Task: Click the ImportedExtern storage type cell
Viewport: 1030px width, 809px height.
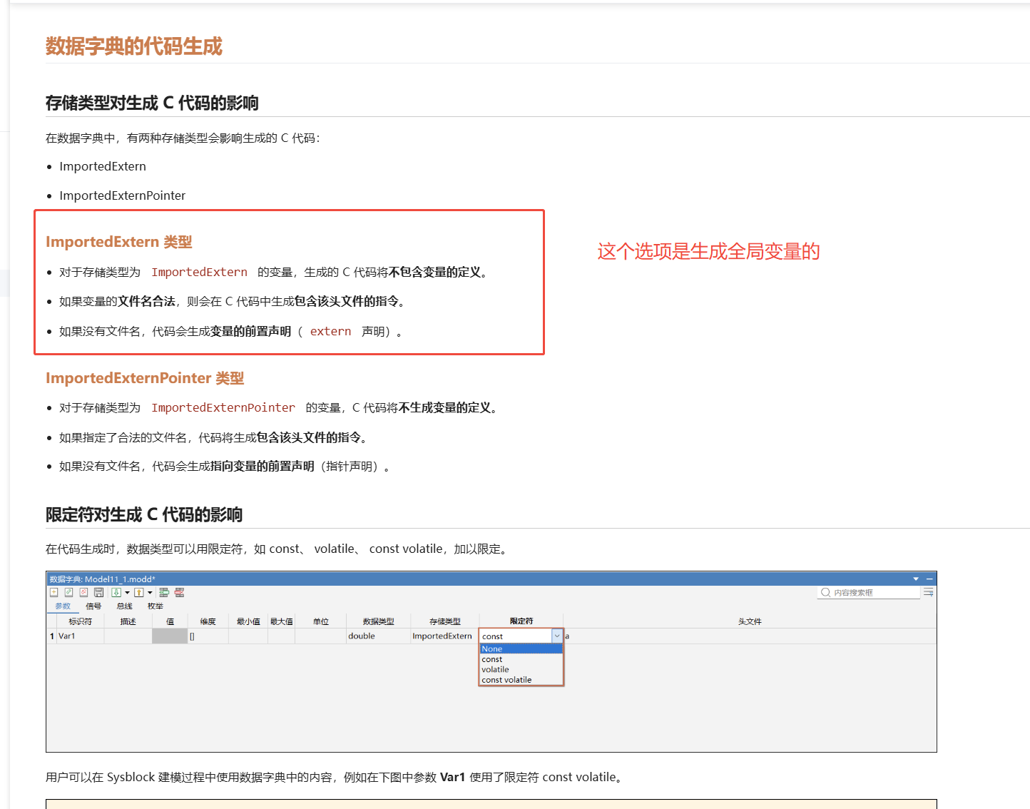Action: pyautogui.click(x=445, y=636)
